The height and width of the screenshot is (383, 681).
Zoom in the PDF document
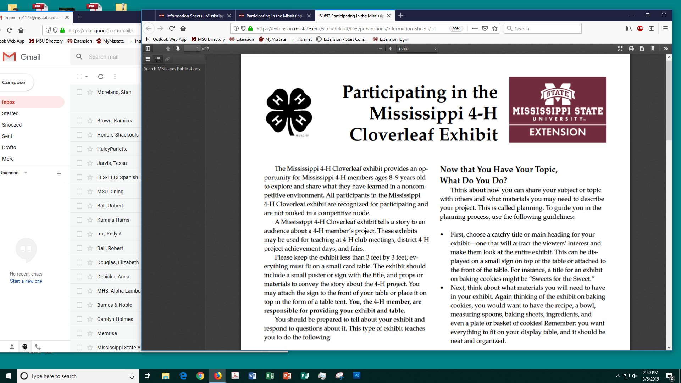click(x=390, y=49)
